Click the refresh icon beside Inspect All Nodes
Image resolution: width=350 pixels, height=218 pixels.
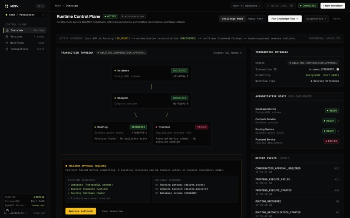(241, 53)
